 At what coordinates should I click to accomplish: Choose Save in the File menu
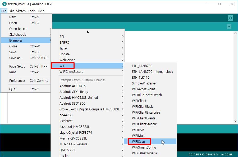(26, 52)
